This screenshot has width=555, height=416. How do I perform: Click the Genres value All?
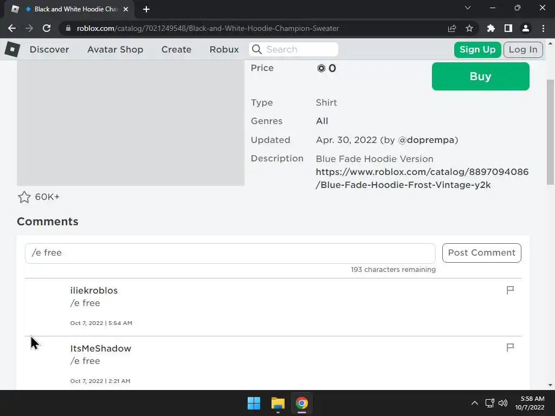[322, 121]
